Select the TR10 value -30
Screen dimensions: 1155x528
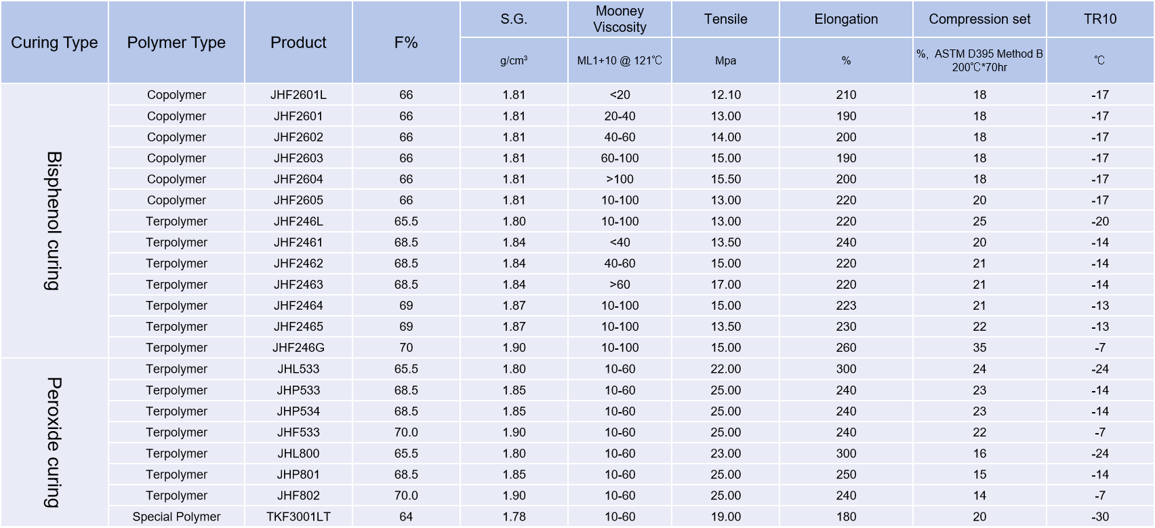pos(1099,516)
